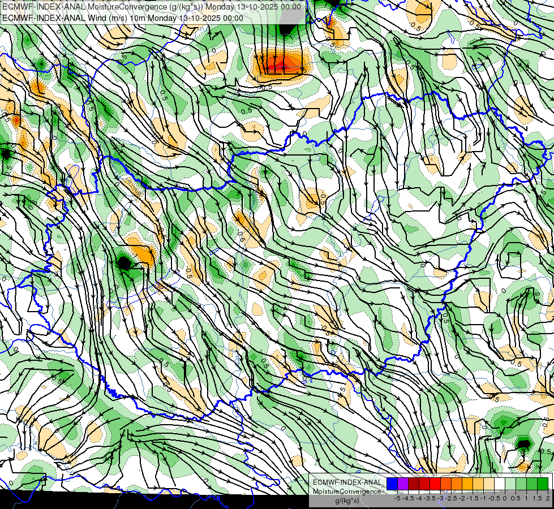Click the darkest green legend swatch
Viewport: 554px width, 509px height.
(x=543, y=484)
